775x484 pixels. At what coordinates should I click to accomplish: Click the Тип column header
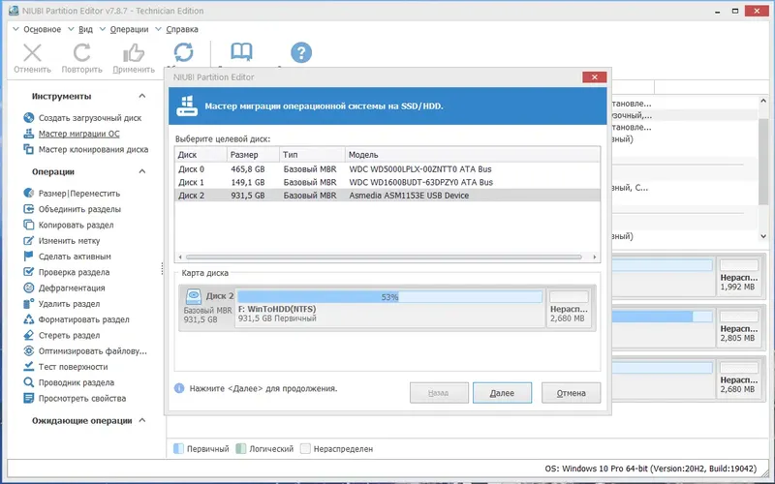coord(312,155)
